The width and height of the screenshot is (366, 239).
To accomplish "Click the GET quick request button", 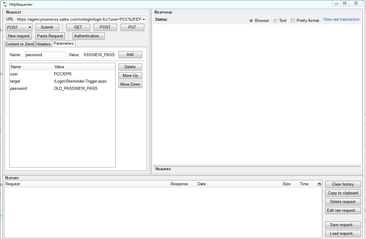I will click(78, 27).
